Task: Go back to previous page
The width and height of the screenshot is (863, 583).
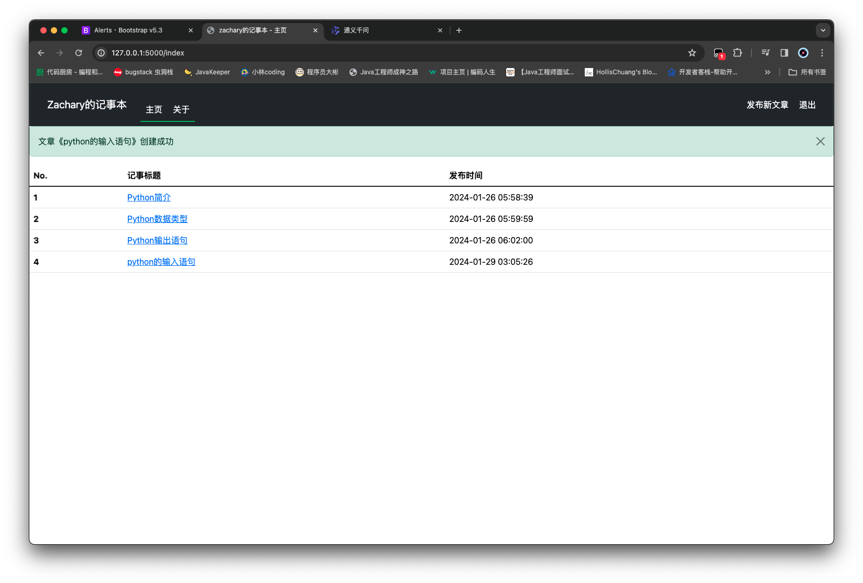Action: click(41, 53)
